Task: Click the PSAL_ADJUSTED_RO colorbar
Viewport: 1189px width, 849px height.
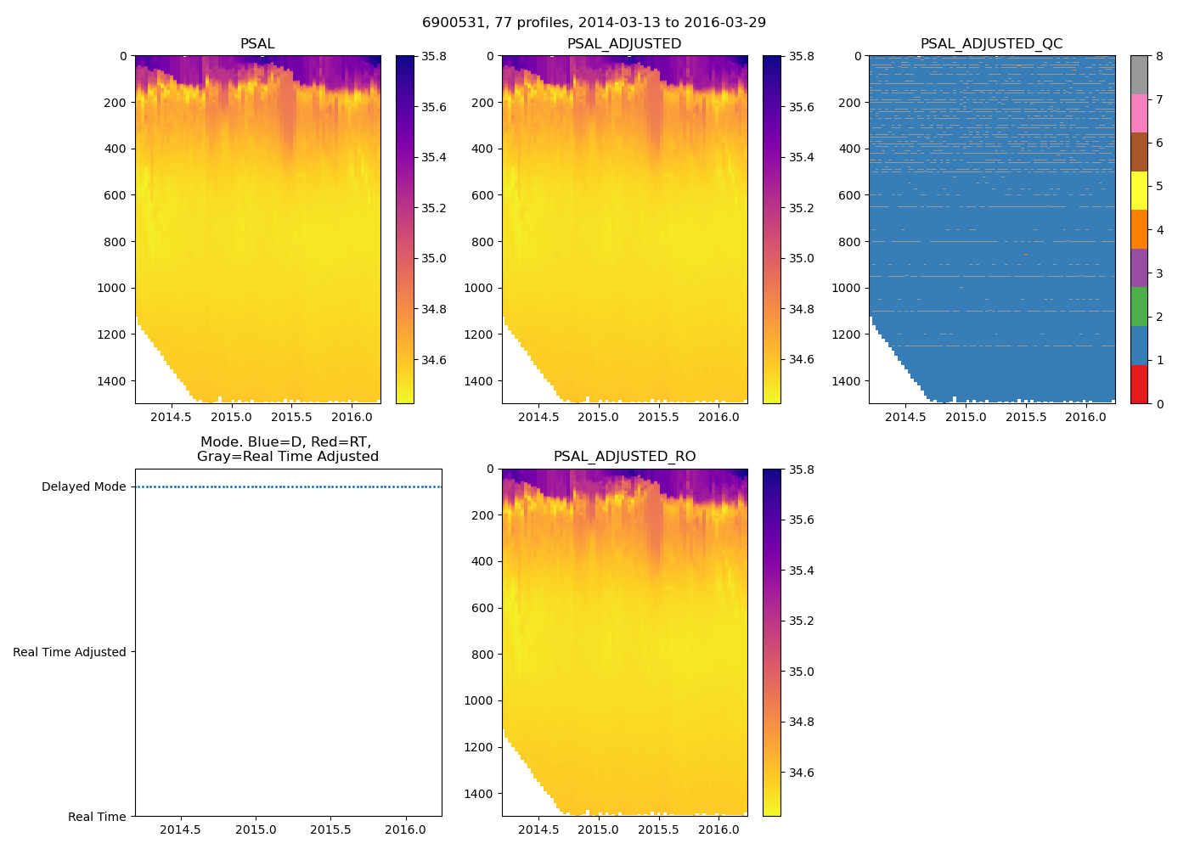Action: pyautogui.click(x=772, y=642)
